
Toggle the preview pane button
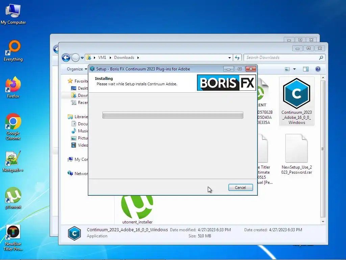(x=305, y=69)
